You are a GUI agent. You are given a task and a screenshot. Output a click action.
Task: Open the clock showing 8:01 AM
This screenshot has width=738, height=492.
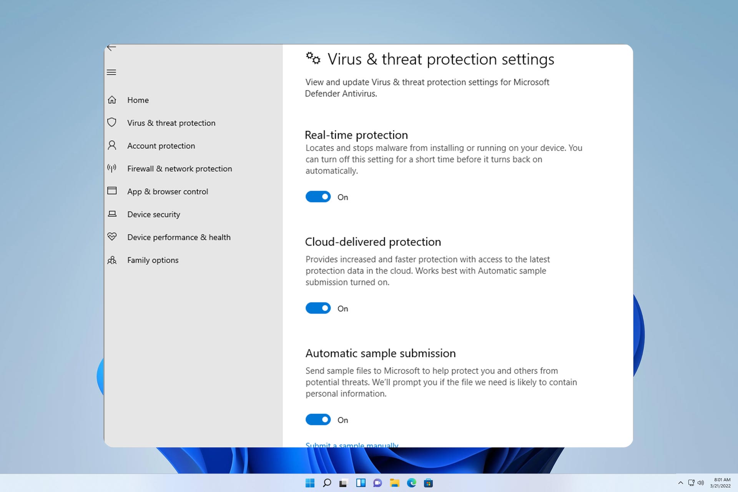[x=720, y=483]
